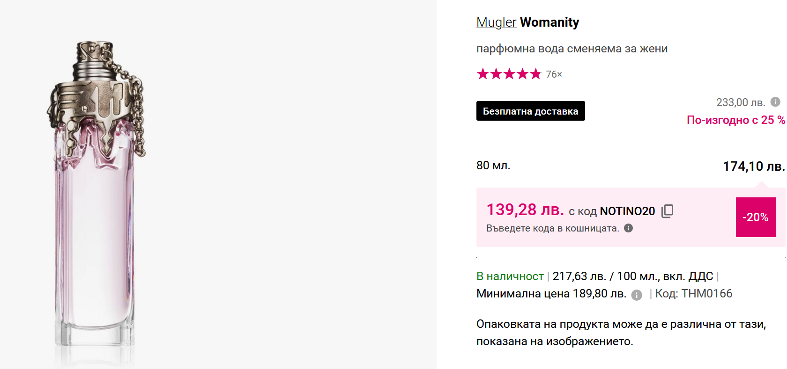Click the five-star rating icons
This screenshot has width=787, height=369.
(x=509, y=74)
